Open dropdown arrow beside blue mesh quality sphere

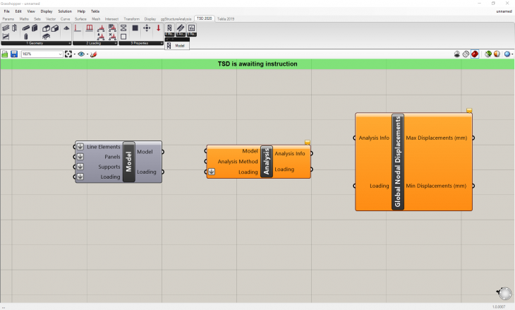pyautogui.click(x=512, y=54)
